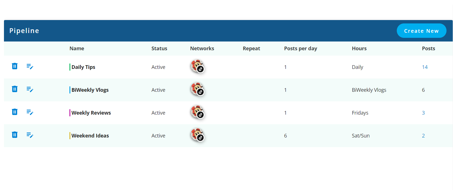453x190 pixels.
Task: Click the Name column header
Action: click(x=77, y=49)
